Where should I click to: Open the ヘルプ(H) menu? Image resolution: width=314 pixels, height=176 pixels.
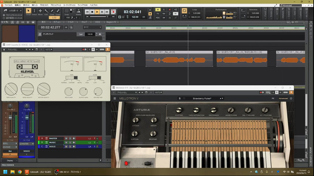pyautogui.click(x=94, y=5)
